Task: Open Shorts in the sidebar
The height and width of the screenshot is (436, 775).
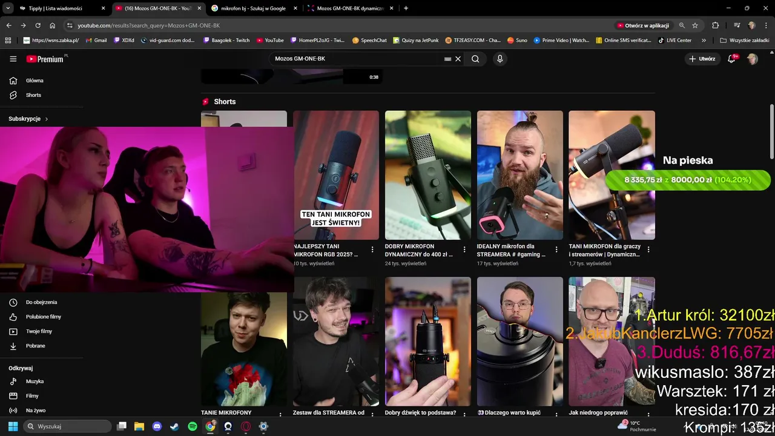Action: coord(33,95)
